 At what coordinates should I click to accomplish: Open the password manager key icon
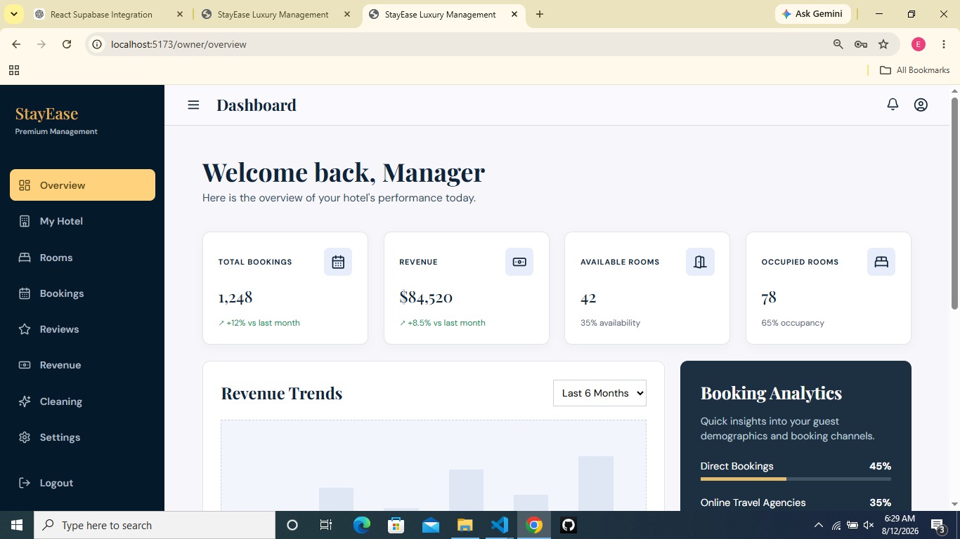tap(860, 44)
